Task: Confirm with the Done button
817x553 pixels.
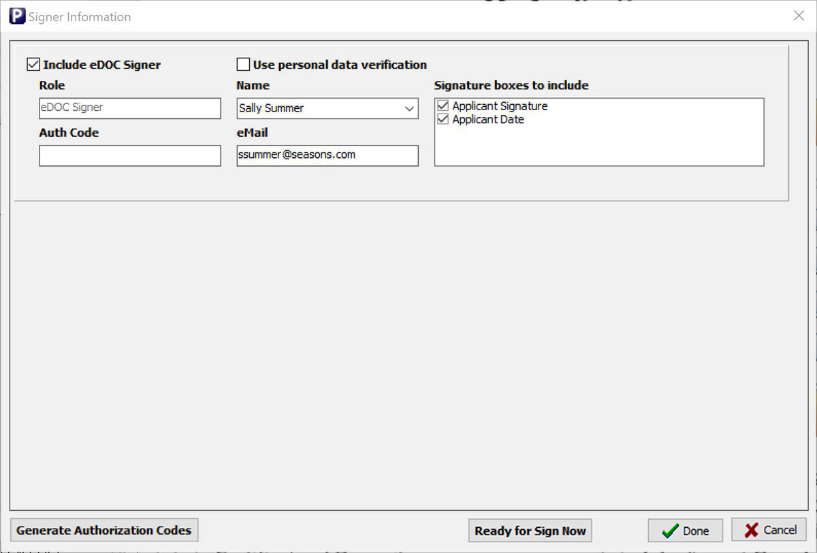Action: tap(685, 531)
